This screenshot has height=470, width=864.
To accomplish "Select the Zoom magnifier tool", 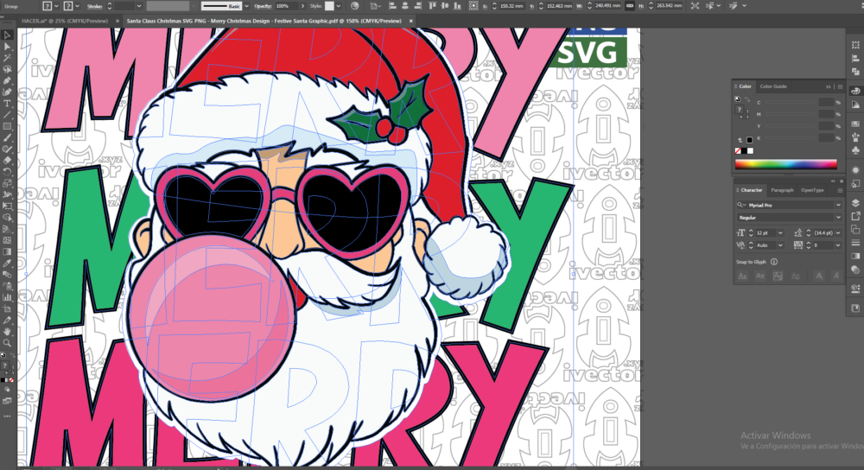I will 7,343.
